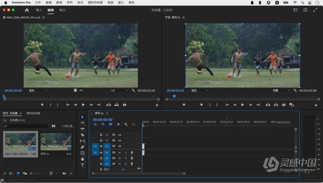Open new bin folder in Project panel

pyautogui.click(x=54, y=126)
